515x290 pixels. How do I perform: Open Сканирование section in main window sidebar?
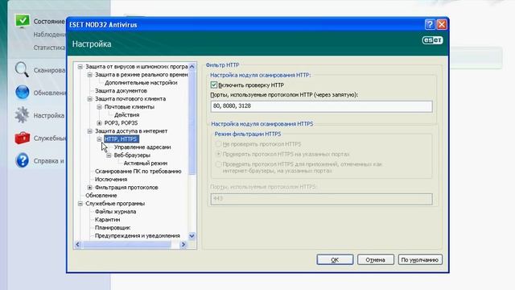(x=49, y=70)
